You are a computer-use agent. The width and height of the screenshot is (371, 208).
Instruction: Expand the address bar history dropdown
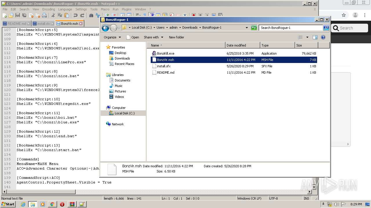(x=247, y=28)
